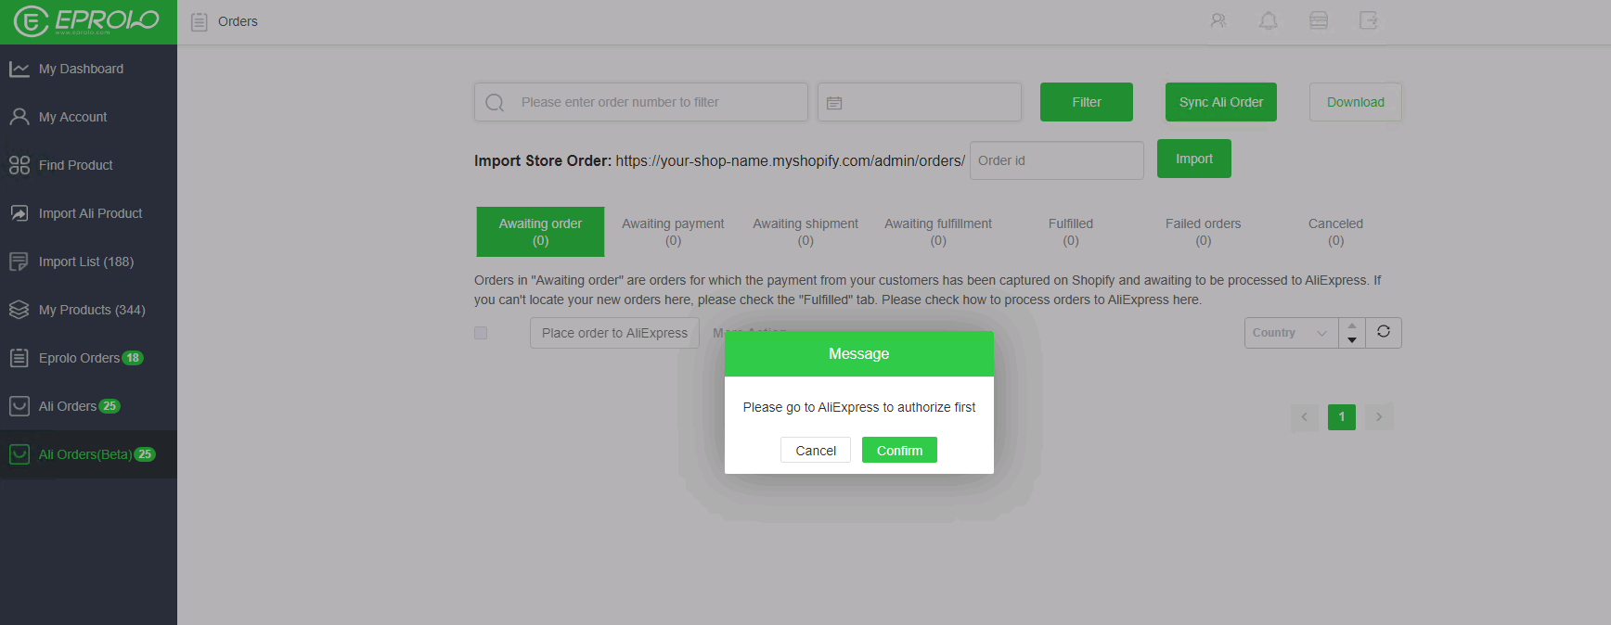Click the Message dialog title
1611x625 pixels.
point(858,354)
